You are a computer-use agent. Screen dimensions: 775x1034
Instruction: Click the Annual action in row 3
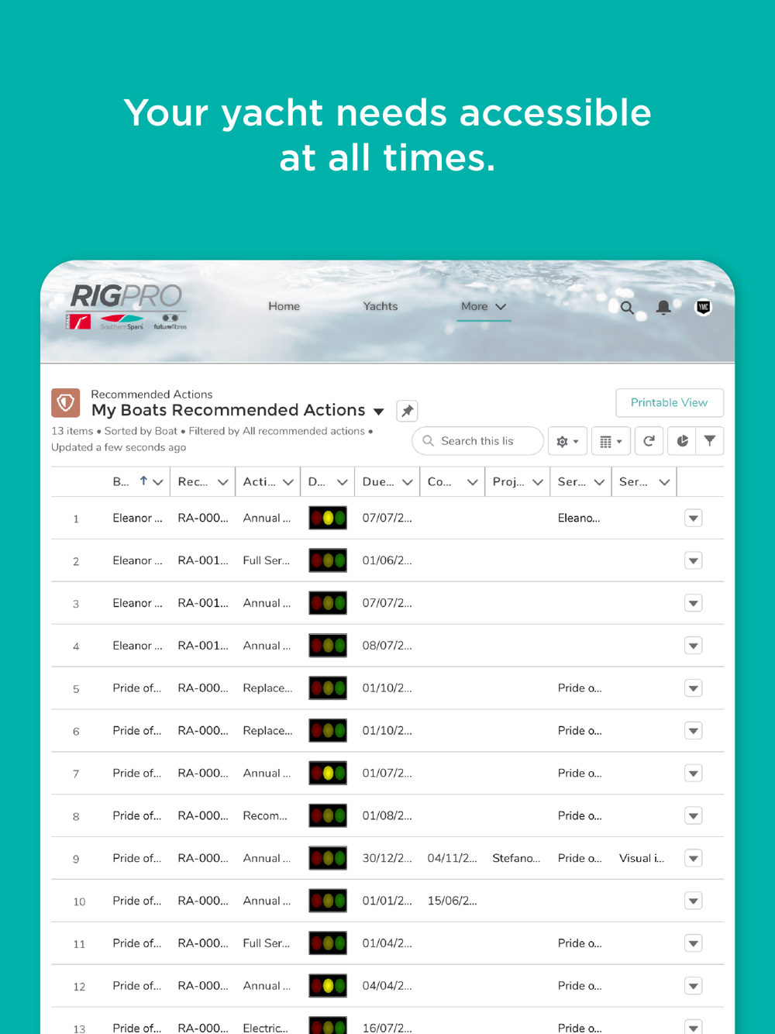point(267,603)
